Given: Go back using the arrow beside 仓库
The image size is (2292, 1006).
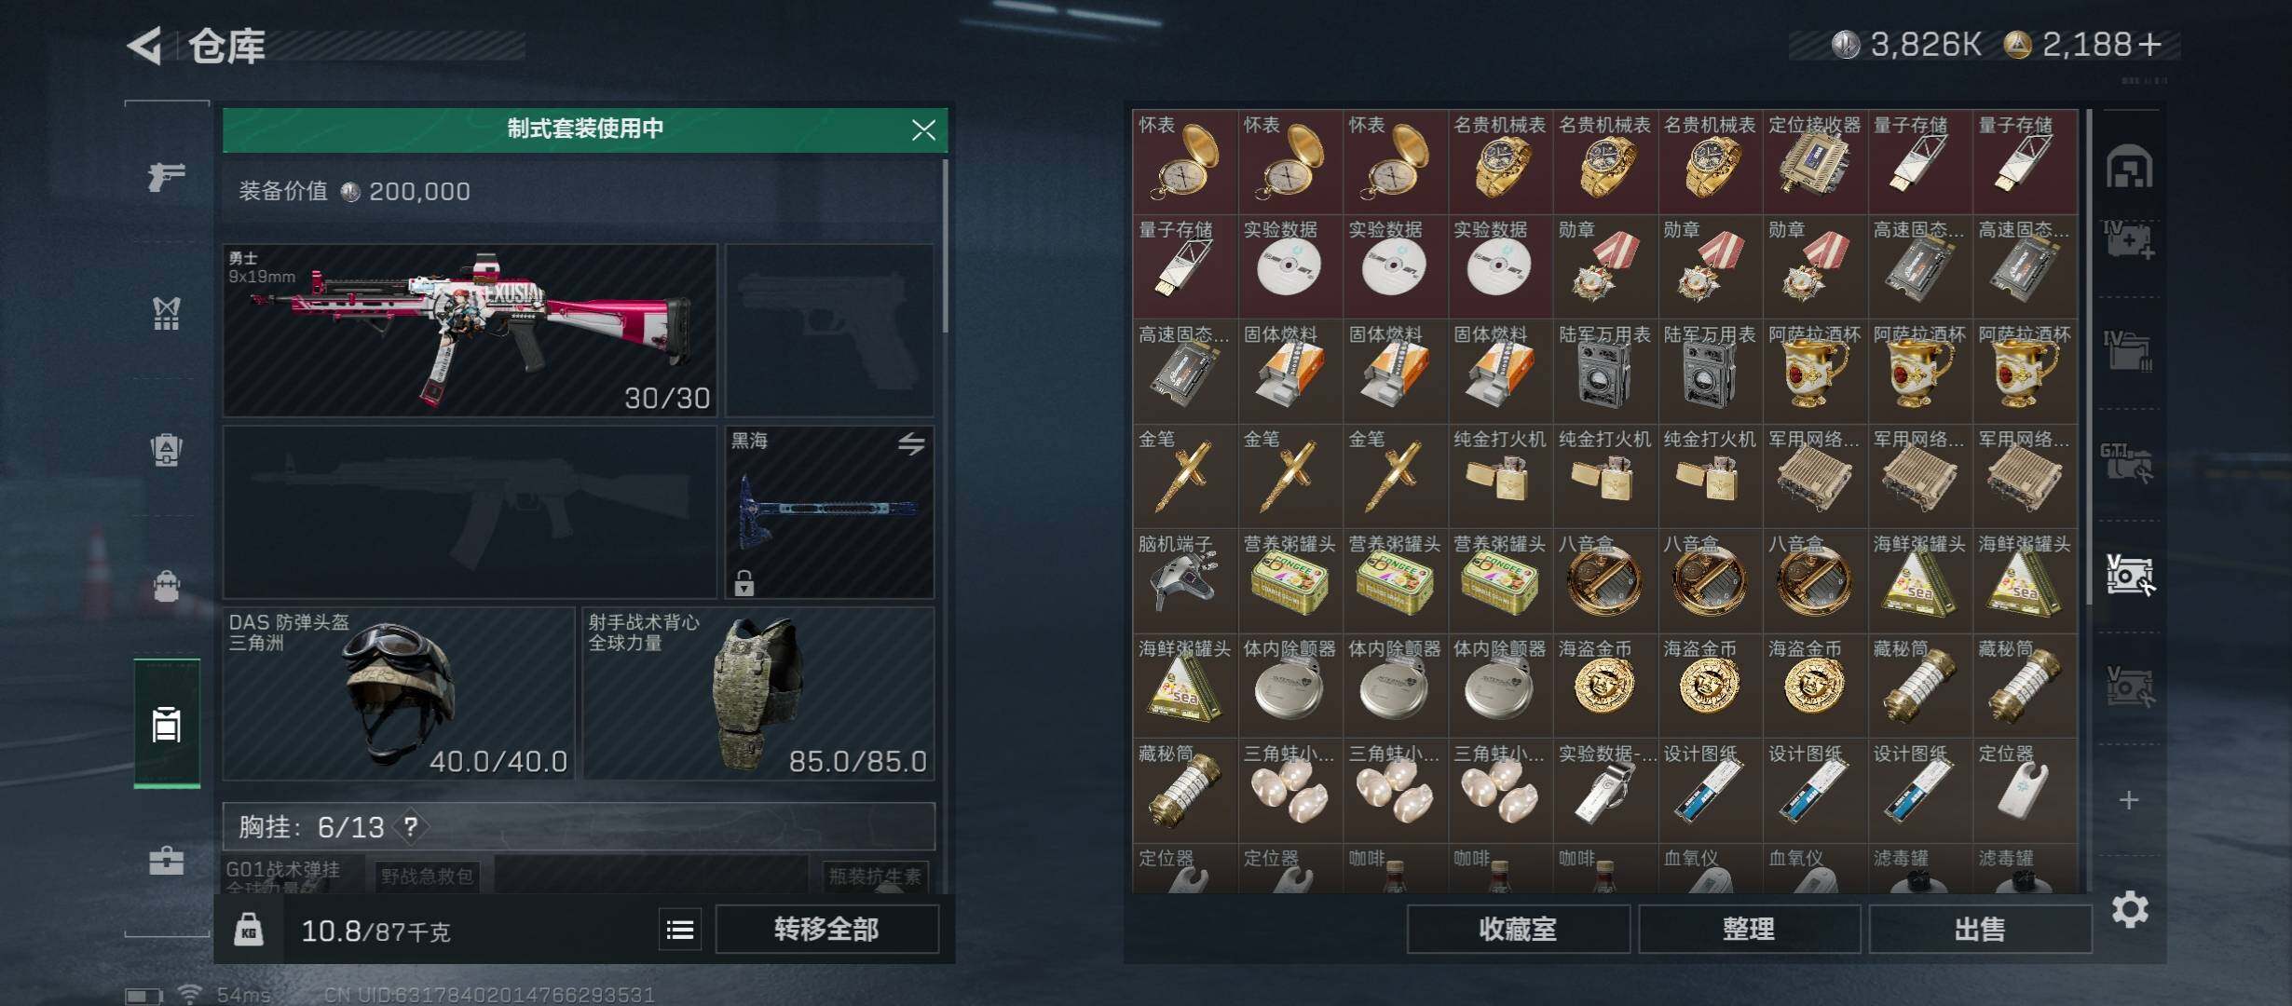Looking at the screenshot, I should [145, 45].
